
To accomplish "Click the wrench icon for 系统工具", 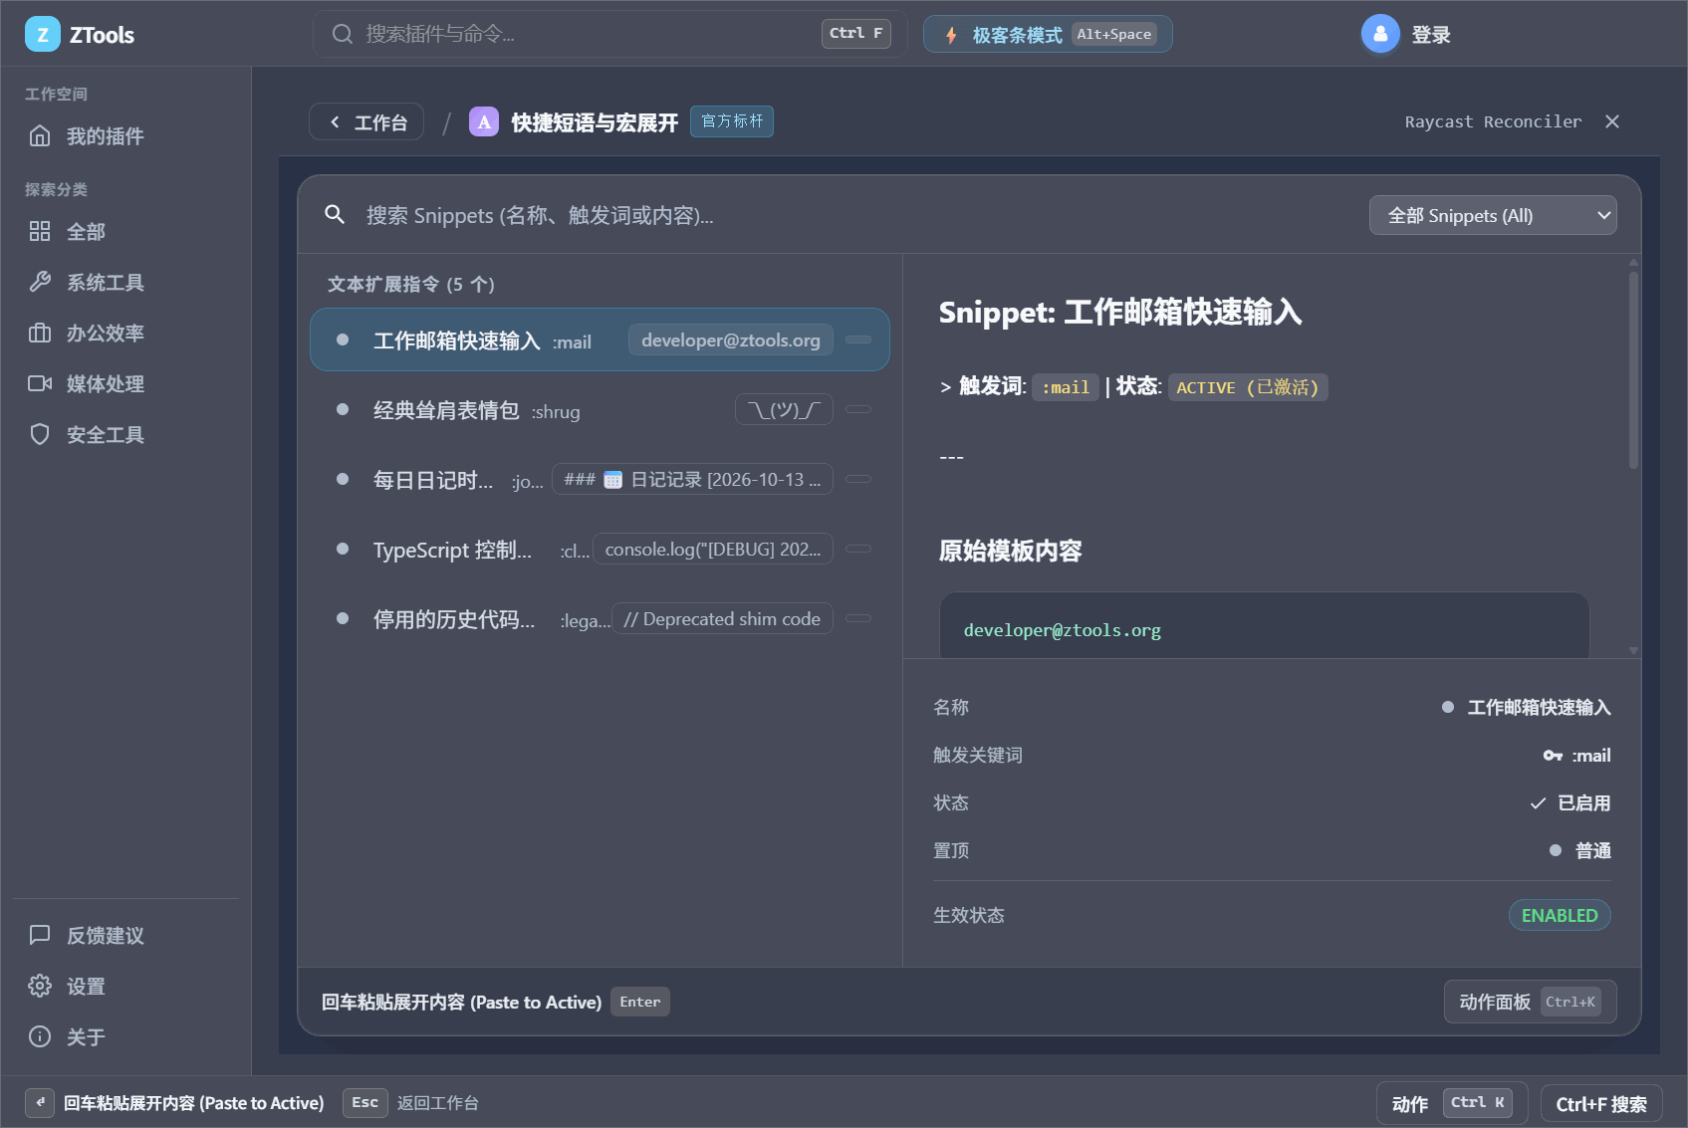I will click(x=40, y=283).
